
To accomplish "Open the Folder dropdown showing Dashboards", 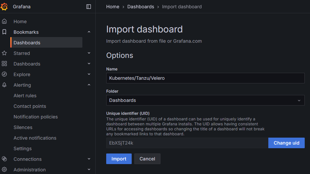I will tap(205, 100).
